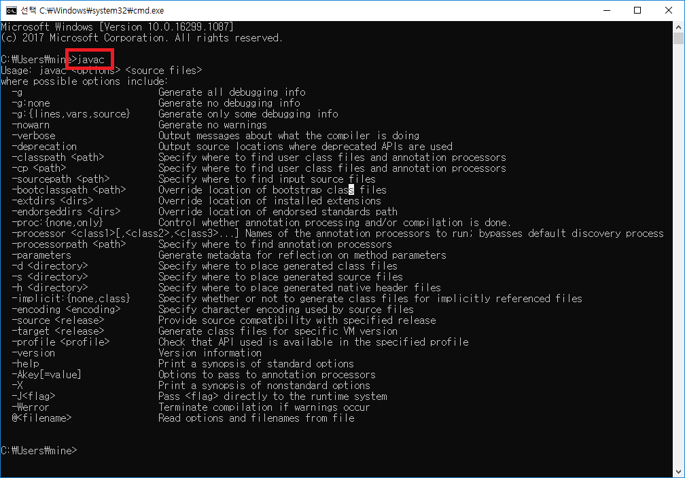The image size is (685, 478).
Task: Click "Specify where to place generated native header files"
Action: click(x=300, y=288)
